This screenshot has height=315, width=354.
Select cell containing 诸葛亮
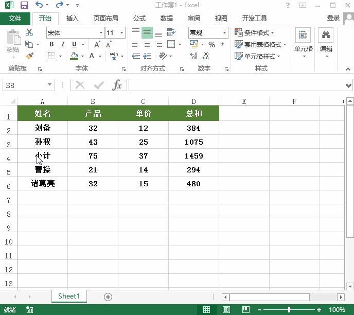point(42,184)
